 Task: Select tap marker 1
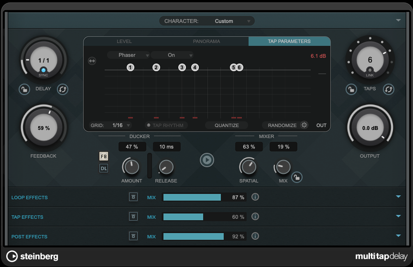click(130, 67)
